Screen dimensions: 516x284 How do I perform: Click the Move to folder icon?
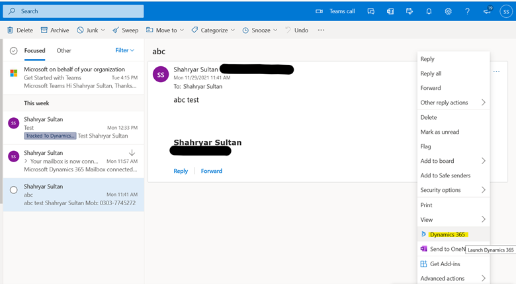[150, 30]
